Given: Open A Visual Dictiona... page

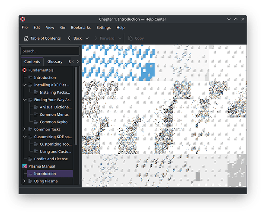Looking at the screenshot, I should (56, 107).
